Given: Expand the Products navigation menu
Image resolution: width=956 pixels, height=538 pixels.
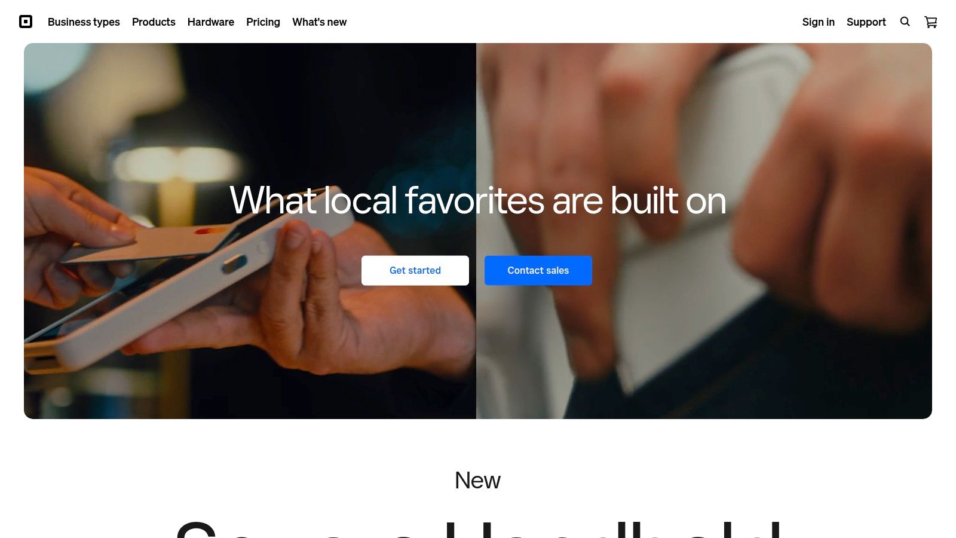Looking at the screenshot, I should pyautogui.click(x=154, y=22).
